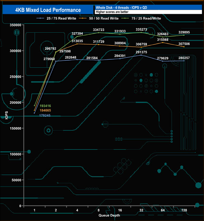
Task: Click the data label 311729
Action: click(x=99, y=42)
